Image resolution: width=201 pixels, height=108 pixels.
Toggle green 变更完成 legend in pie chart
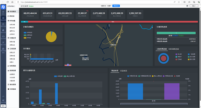(x=28, y=35)
